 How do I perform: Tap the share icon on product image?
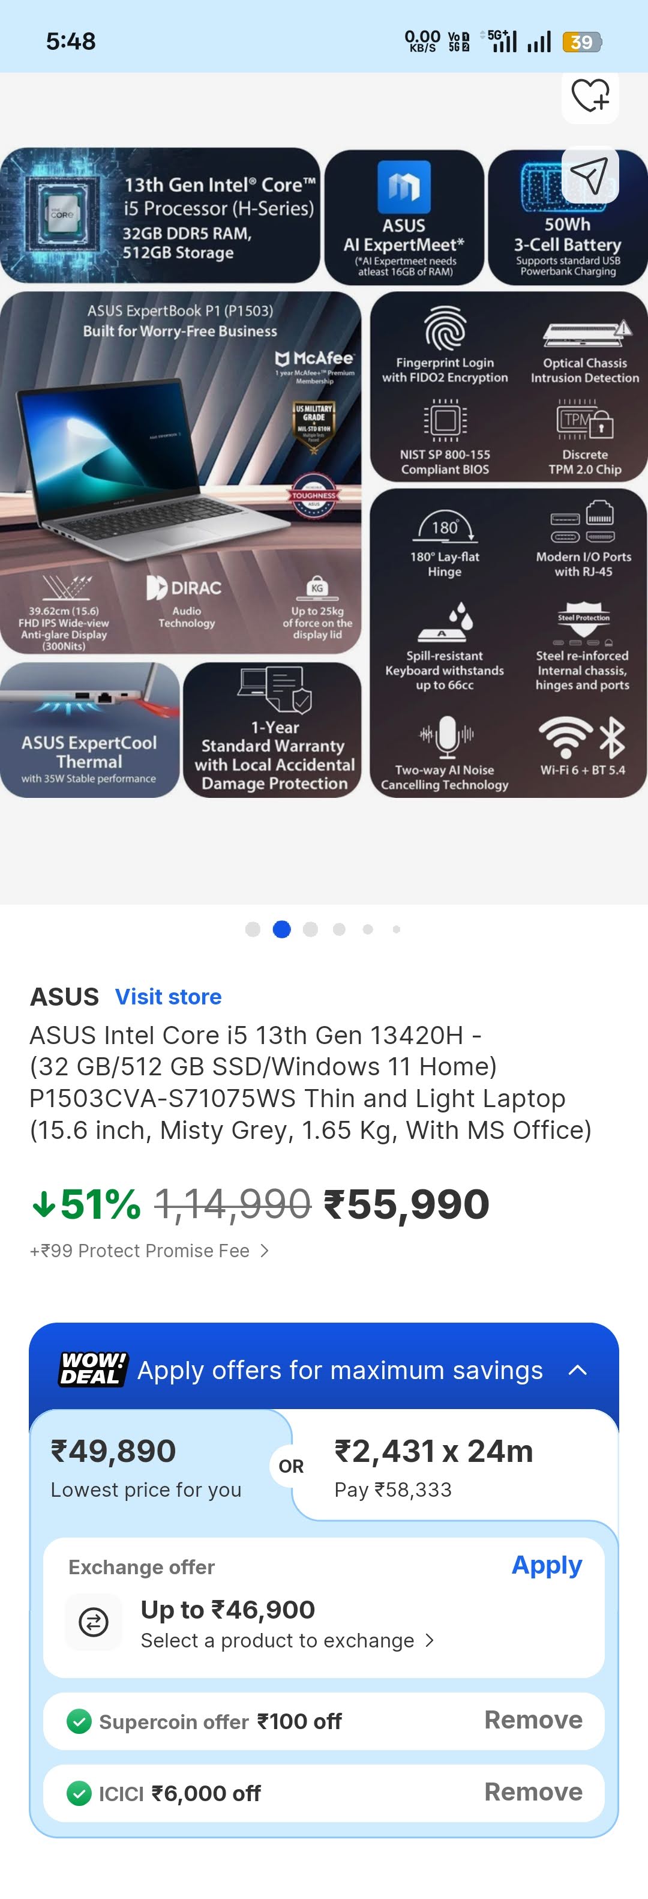pos(590,175)
